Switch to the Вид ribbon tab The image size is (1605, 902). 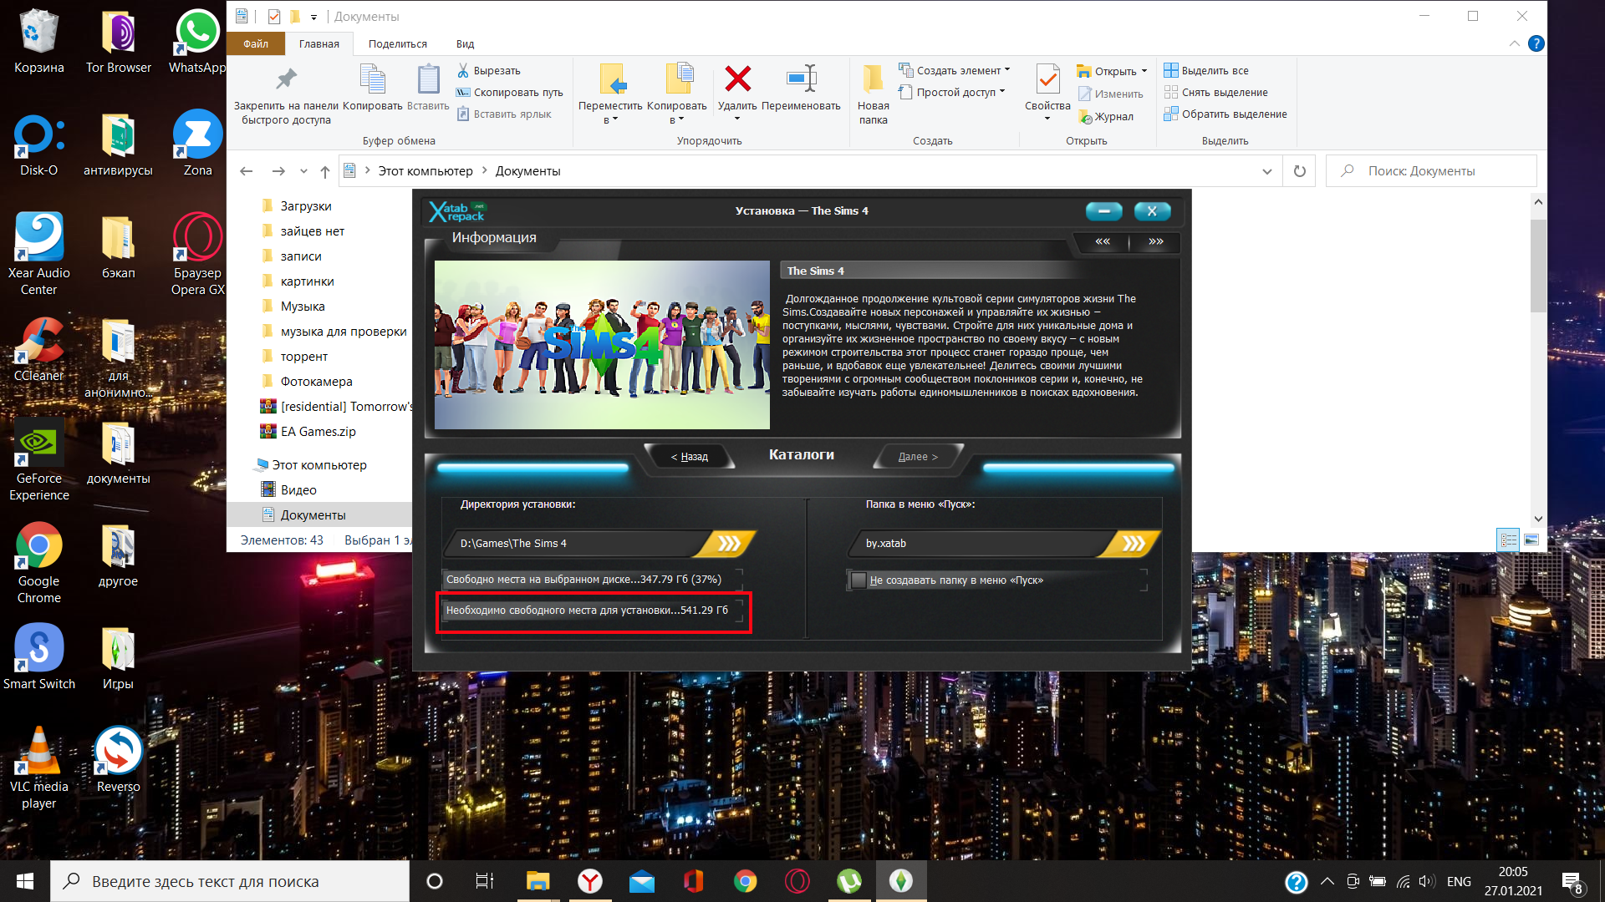coord(465,44)
